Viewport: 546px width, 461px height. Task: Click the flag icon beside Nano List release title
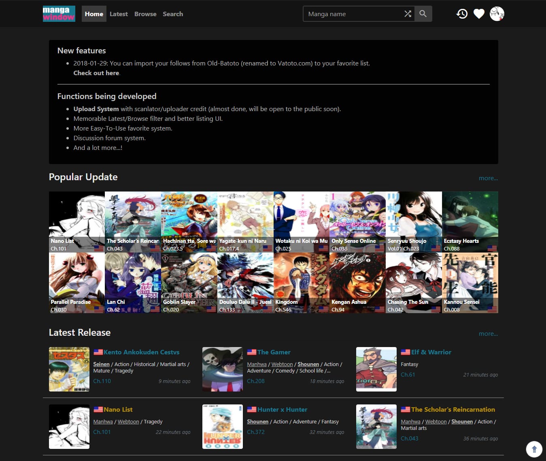(98, 410)
